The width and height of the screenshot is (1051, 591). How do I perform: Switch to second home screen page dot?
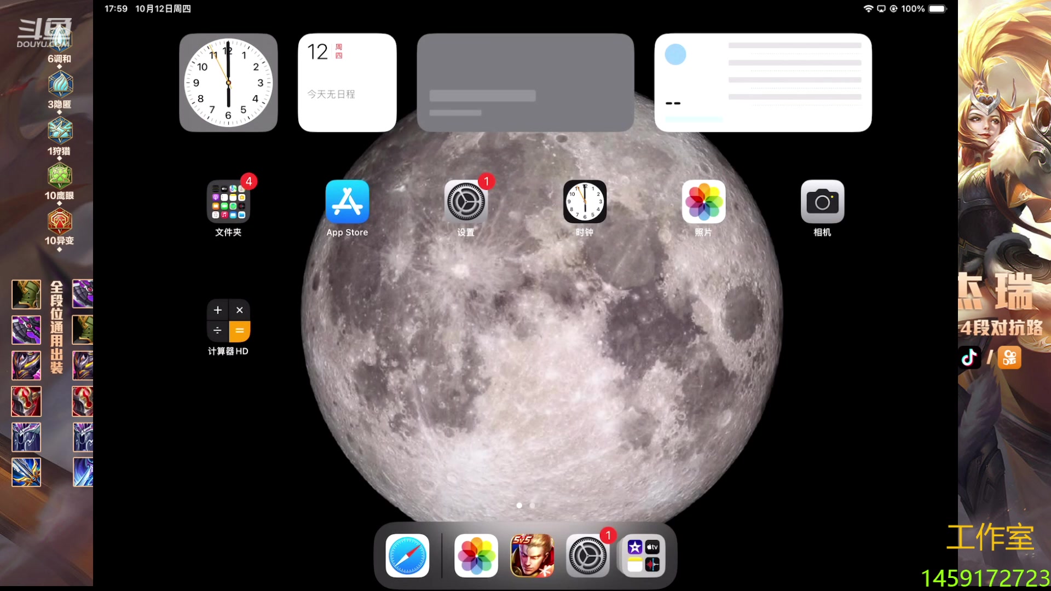pos(532,505)
